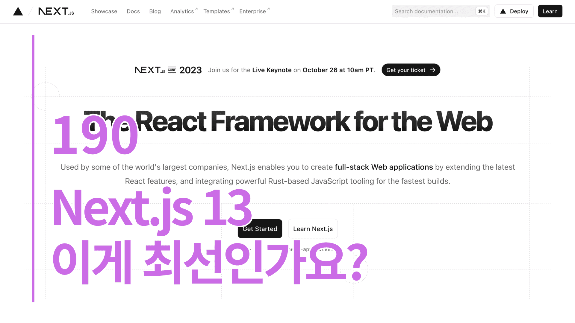Click the NEXT.js wordmark logo
This screenshot has width=575, height=323.
click(56, 11)
